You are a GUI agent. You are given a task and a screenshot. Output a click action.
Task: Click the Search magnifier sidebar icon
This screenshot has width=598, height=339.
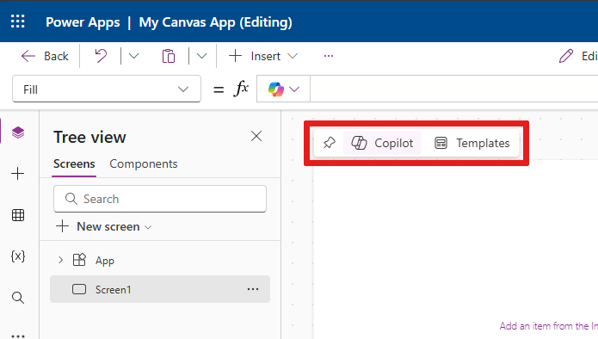coord(18,298)
